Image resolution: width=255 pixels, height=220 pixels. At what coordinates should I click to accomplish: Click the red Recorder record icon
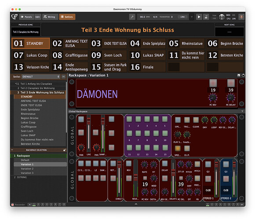coord(12,205)
